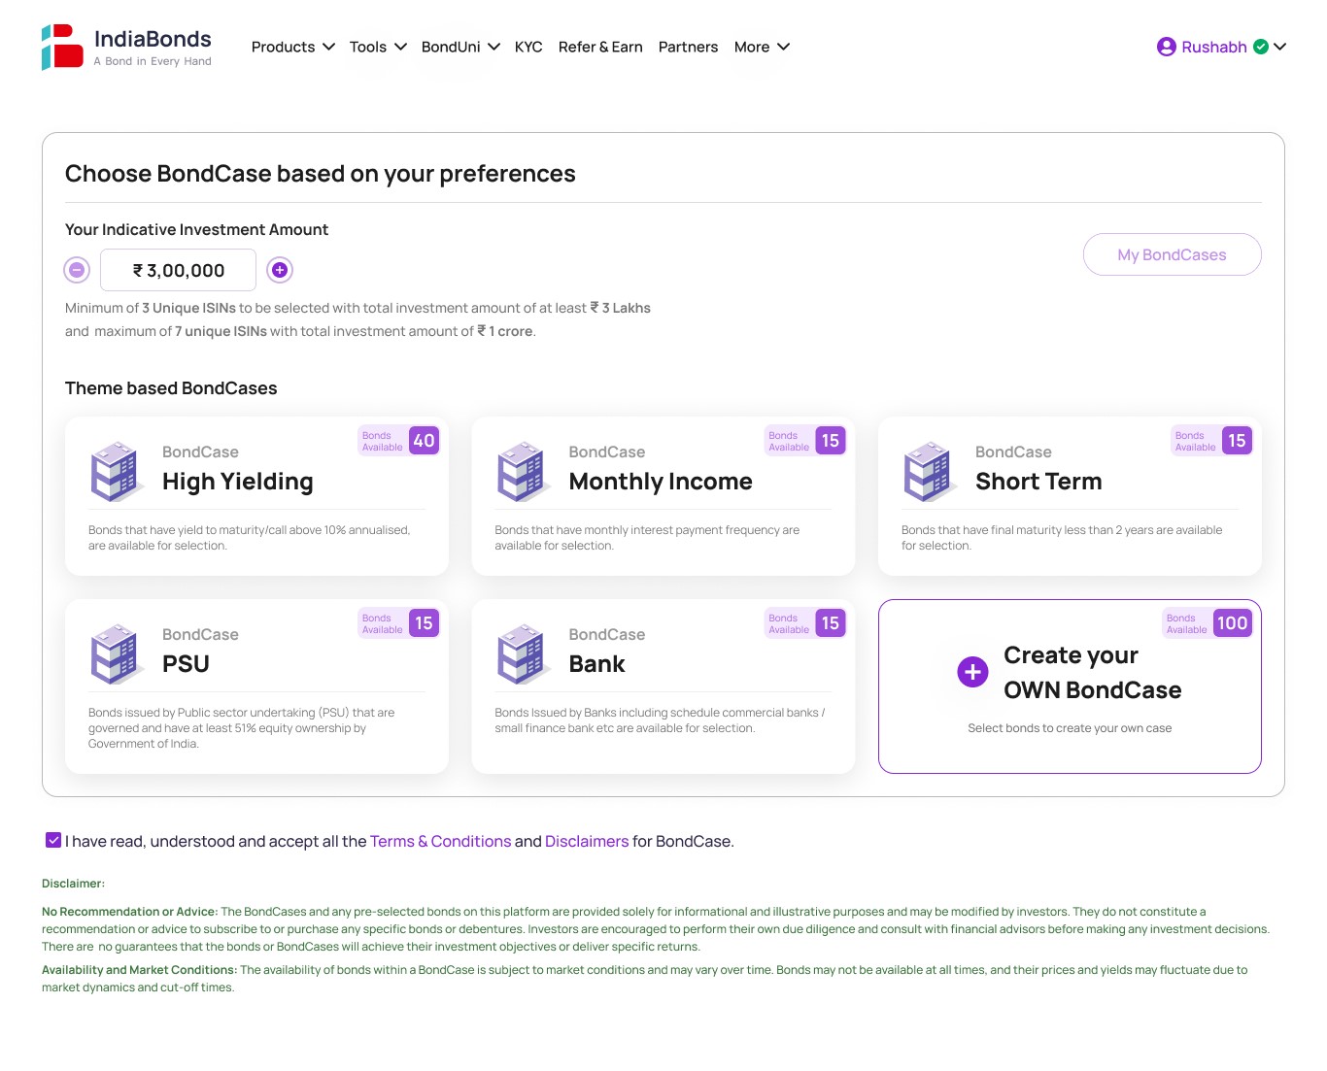This screenshot has height=1071, width=1327.
Task: Select the Bank BondCase title
Action: point(596,664)
